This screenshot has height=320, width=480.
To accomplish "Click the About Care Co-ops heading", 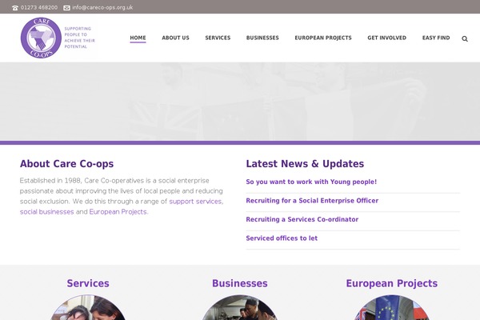I will coord(66,164).
